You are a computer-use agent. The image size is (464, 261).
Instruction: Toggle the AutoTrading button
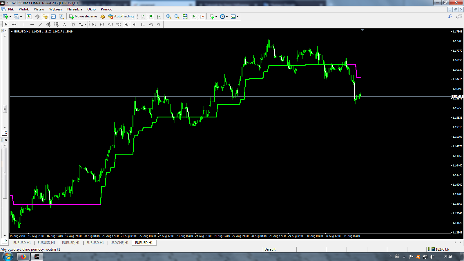point(121,17)
